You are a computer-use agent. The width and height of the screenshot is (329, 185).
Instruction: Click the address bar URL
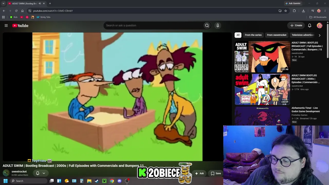pyautogui.click(x=53, y=11)
